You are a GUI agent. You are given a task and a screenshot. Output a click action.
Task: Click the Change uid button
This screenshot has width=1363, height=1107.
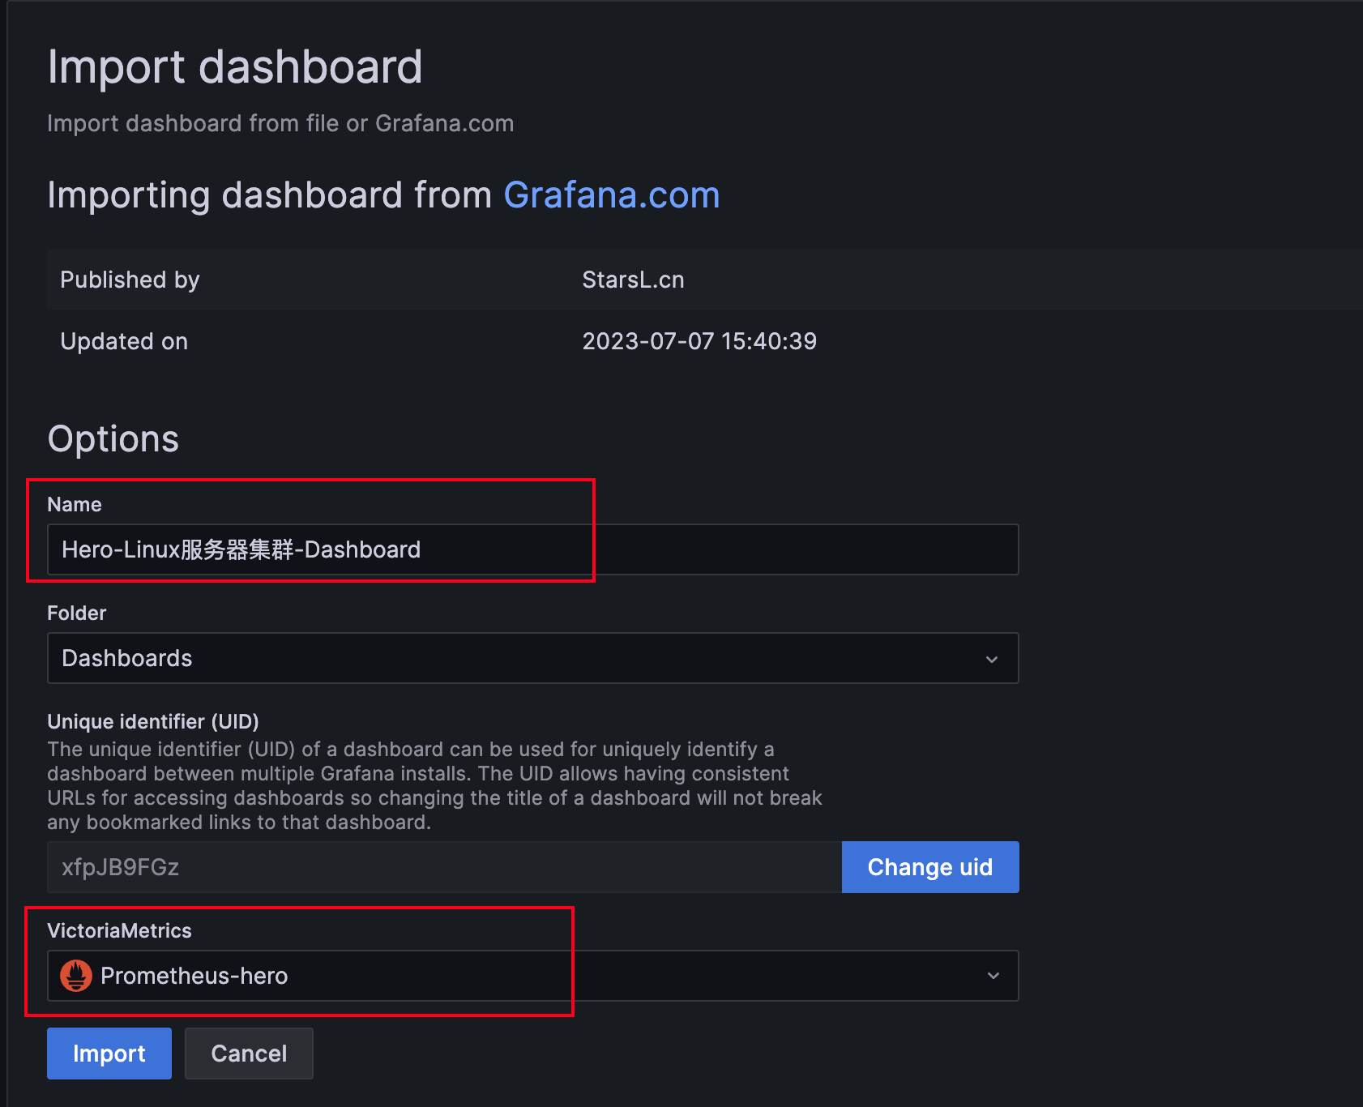[x=930, y=867]
